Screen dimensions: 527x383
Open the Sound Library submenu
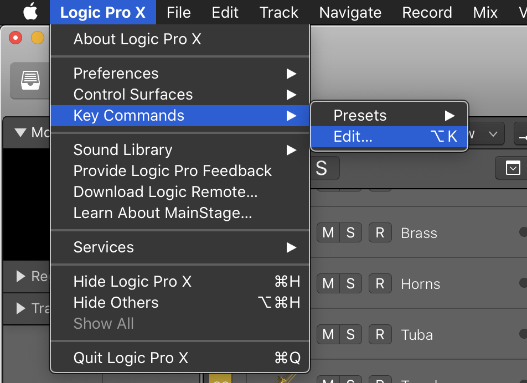point(180,150)
